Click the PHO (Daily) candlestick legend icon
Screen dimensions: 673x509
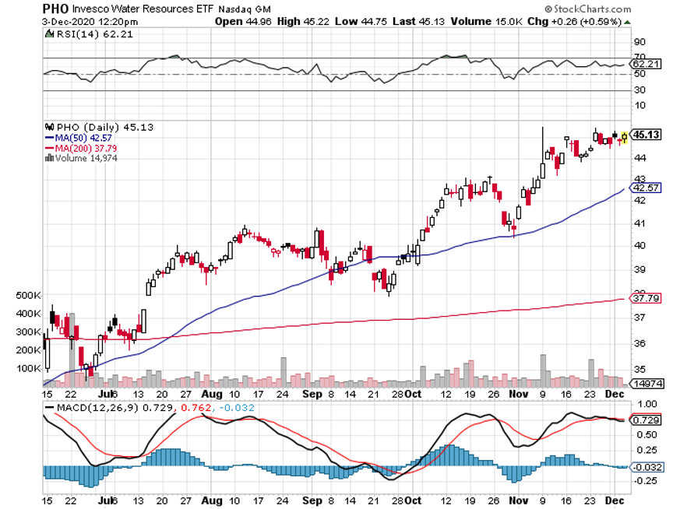click(x=48, y=126)
